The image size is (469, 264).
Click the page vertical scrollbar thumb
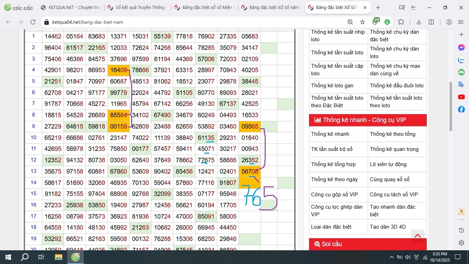(451, 107)
